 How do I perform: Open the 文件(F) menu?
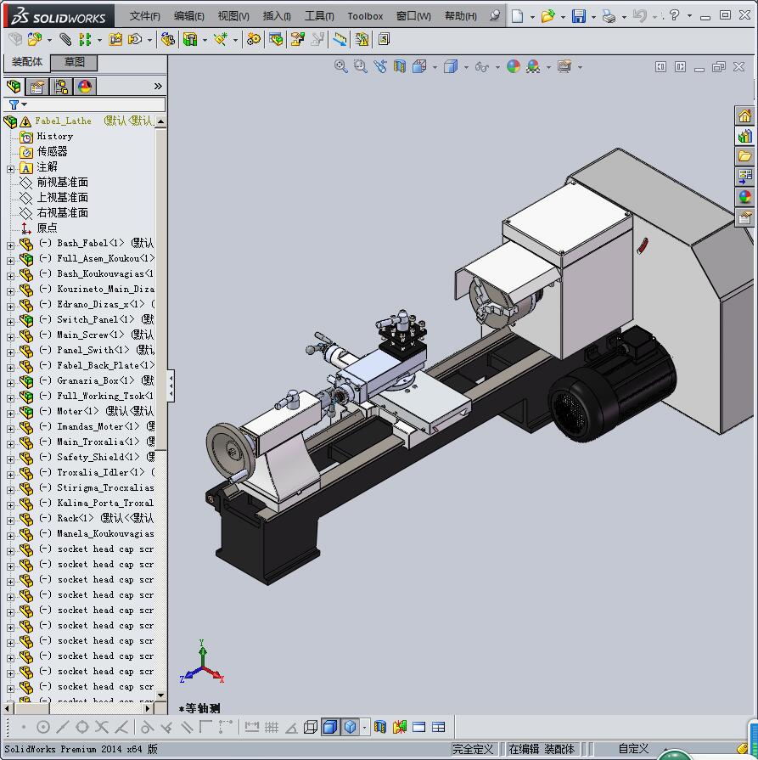[x=144, y=16]
